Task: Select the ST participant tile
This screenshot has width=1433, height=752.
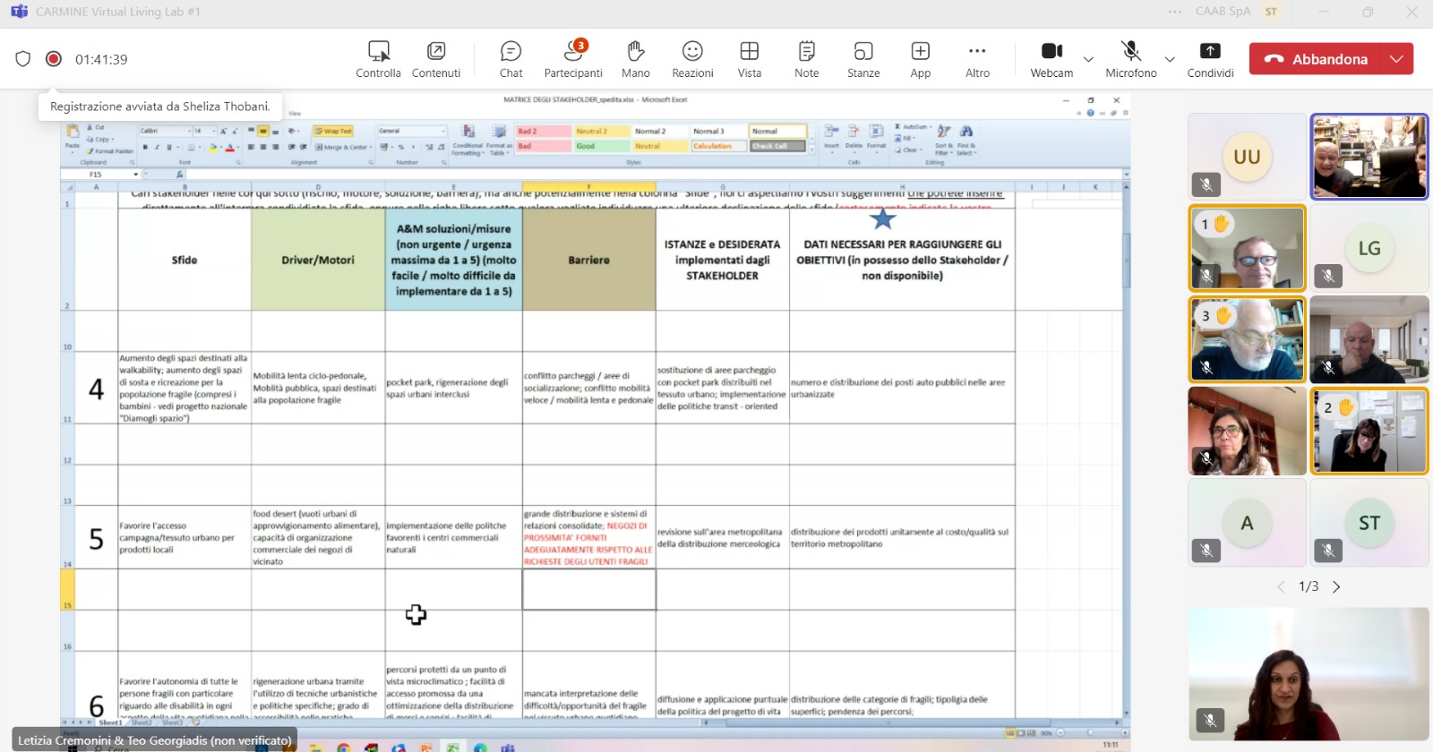Action: (x=1369, y=523)
